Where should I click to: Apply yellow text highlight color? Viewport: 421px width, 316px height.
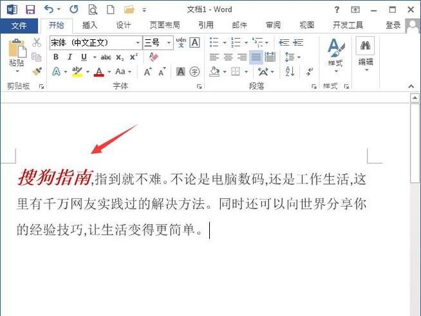(77, 71)
